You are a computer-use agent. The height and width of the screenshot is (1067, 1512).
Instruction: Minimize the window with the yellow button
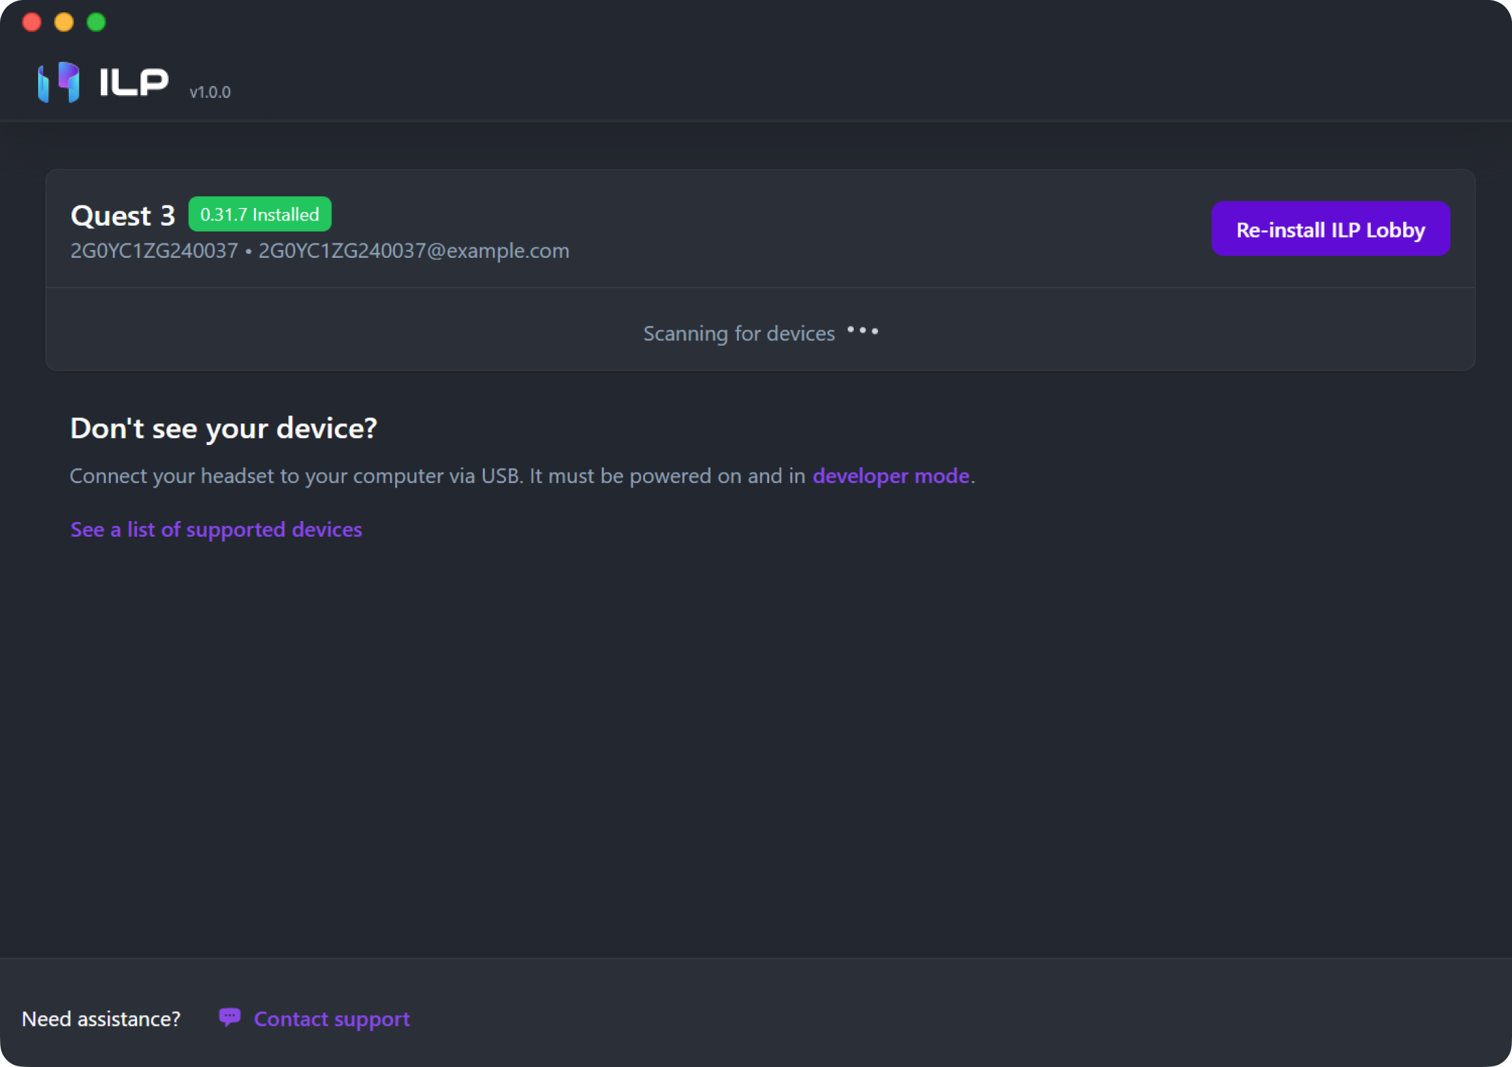(64, 22)
